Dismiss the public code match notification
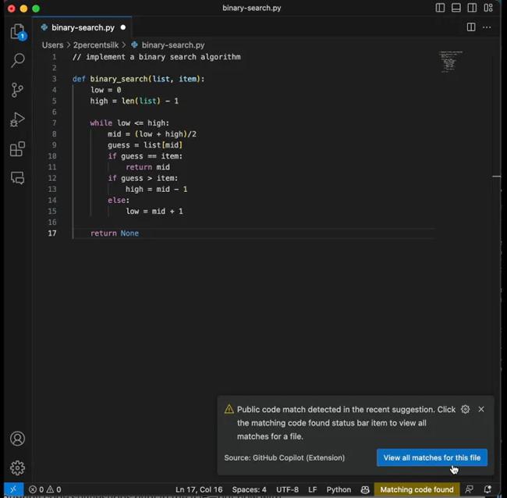This screenshot has height=498, width=507. (481, 409)
